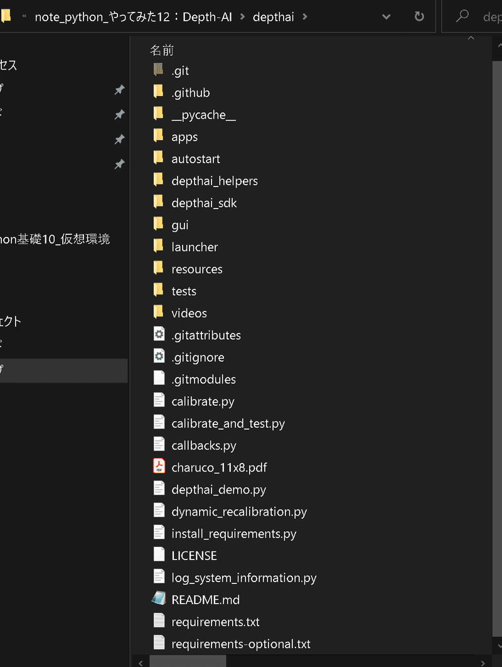Screen dimensions: 502x667
Task: Go to note_python Depth-AI breadcrumb folder
Action: click(134, 17)
